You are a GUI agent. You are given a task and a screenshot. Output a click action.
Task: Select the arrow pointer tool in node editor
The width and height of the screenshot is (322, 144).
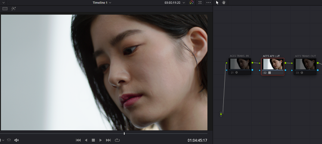(217, 3)
